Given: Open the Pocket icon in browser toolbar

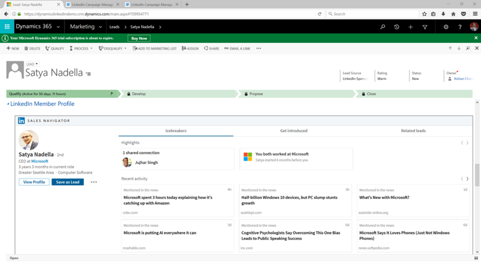Looking at the screenshot, I should [x=464, y=14].
